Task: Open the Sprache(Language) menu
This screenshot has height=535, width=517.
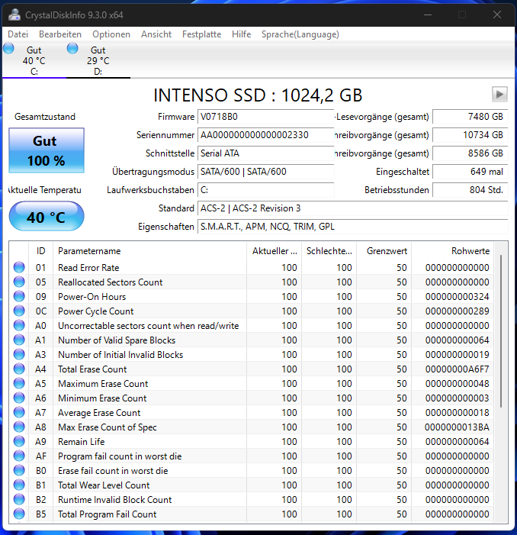Action: [300, 34]
